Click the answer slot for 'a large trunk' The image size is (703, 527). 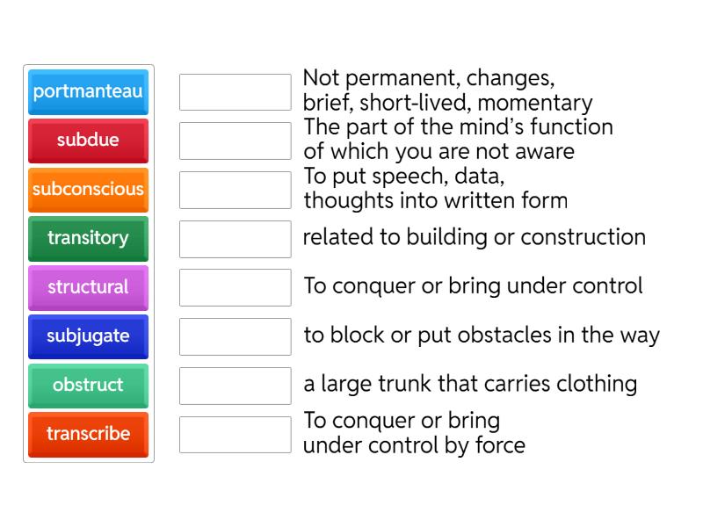235,385
